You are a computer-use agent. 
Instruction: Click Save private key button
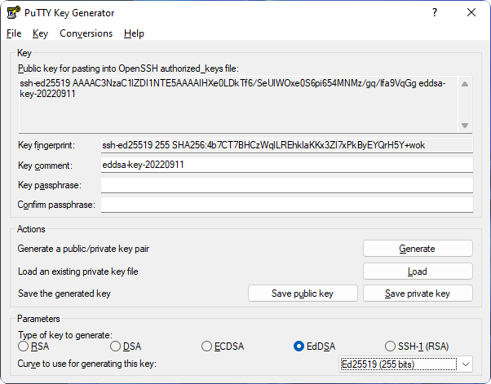point(418,294)
